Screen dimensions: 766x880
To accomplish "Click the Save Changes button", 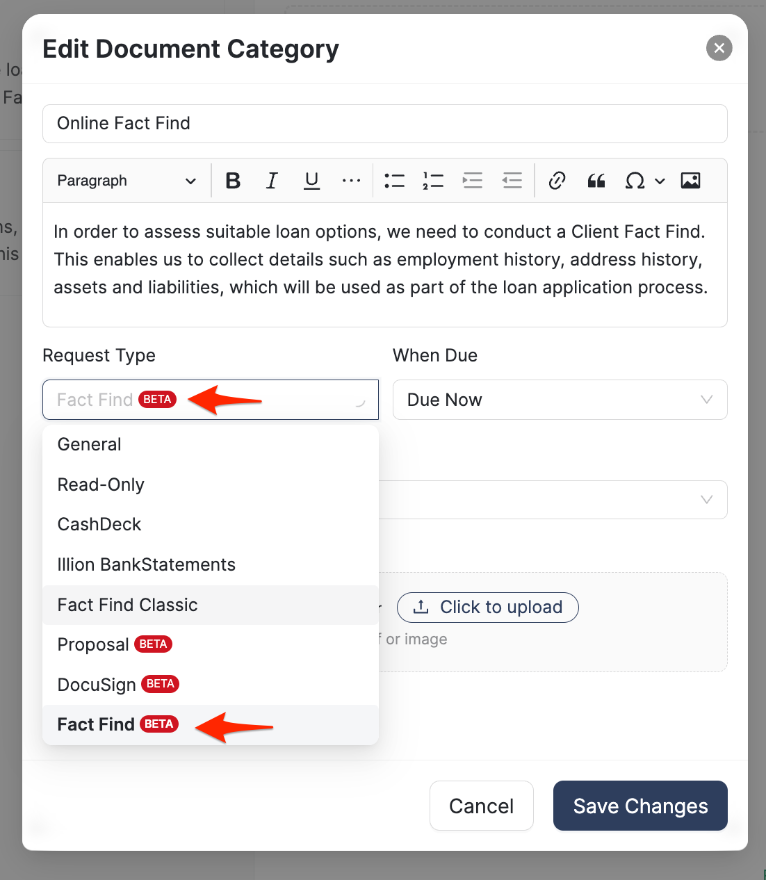I will pyautogui.click(x=640, y=806).
